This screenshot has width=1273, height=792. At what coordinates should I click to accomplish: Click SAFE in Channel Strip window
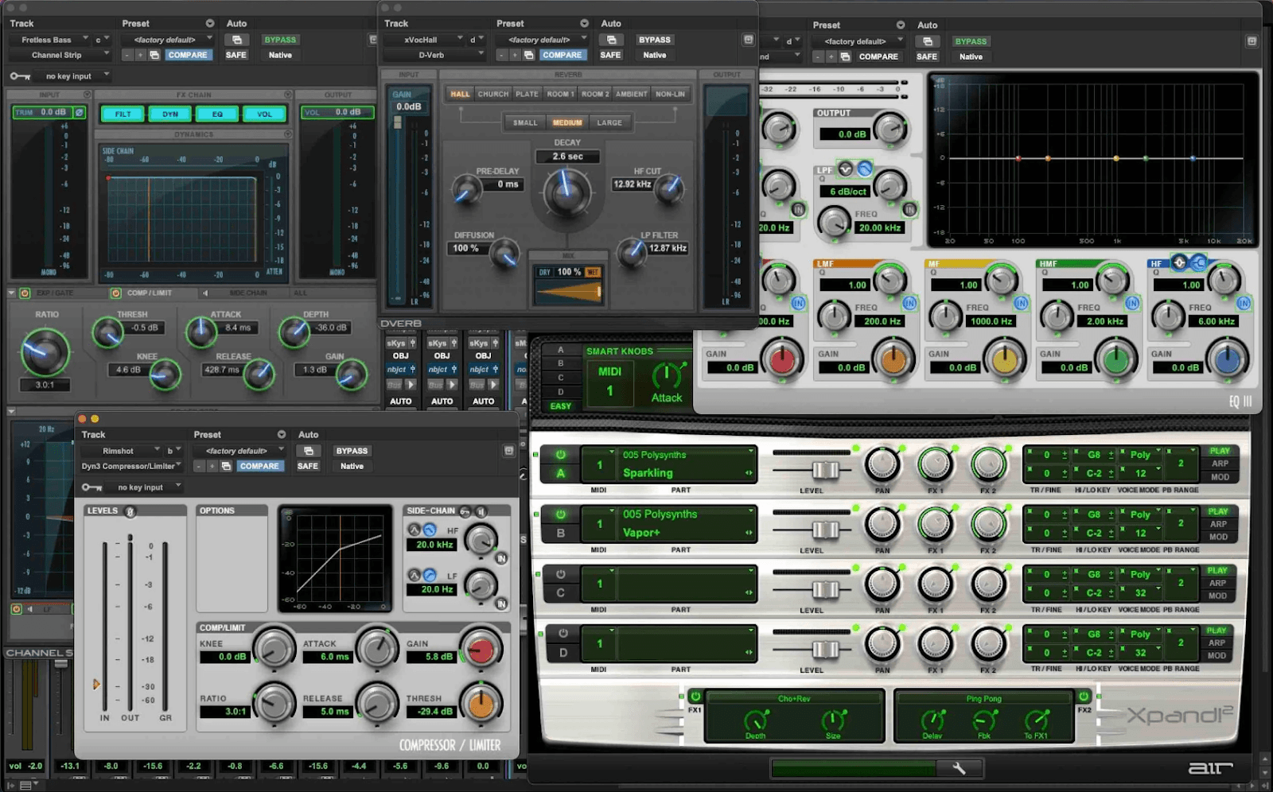click(236, 56)
